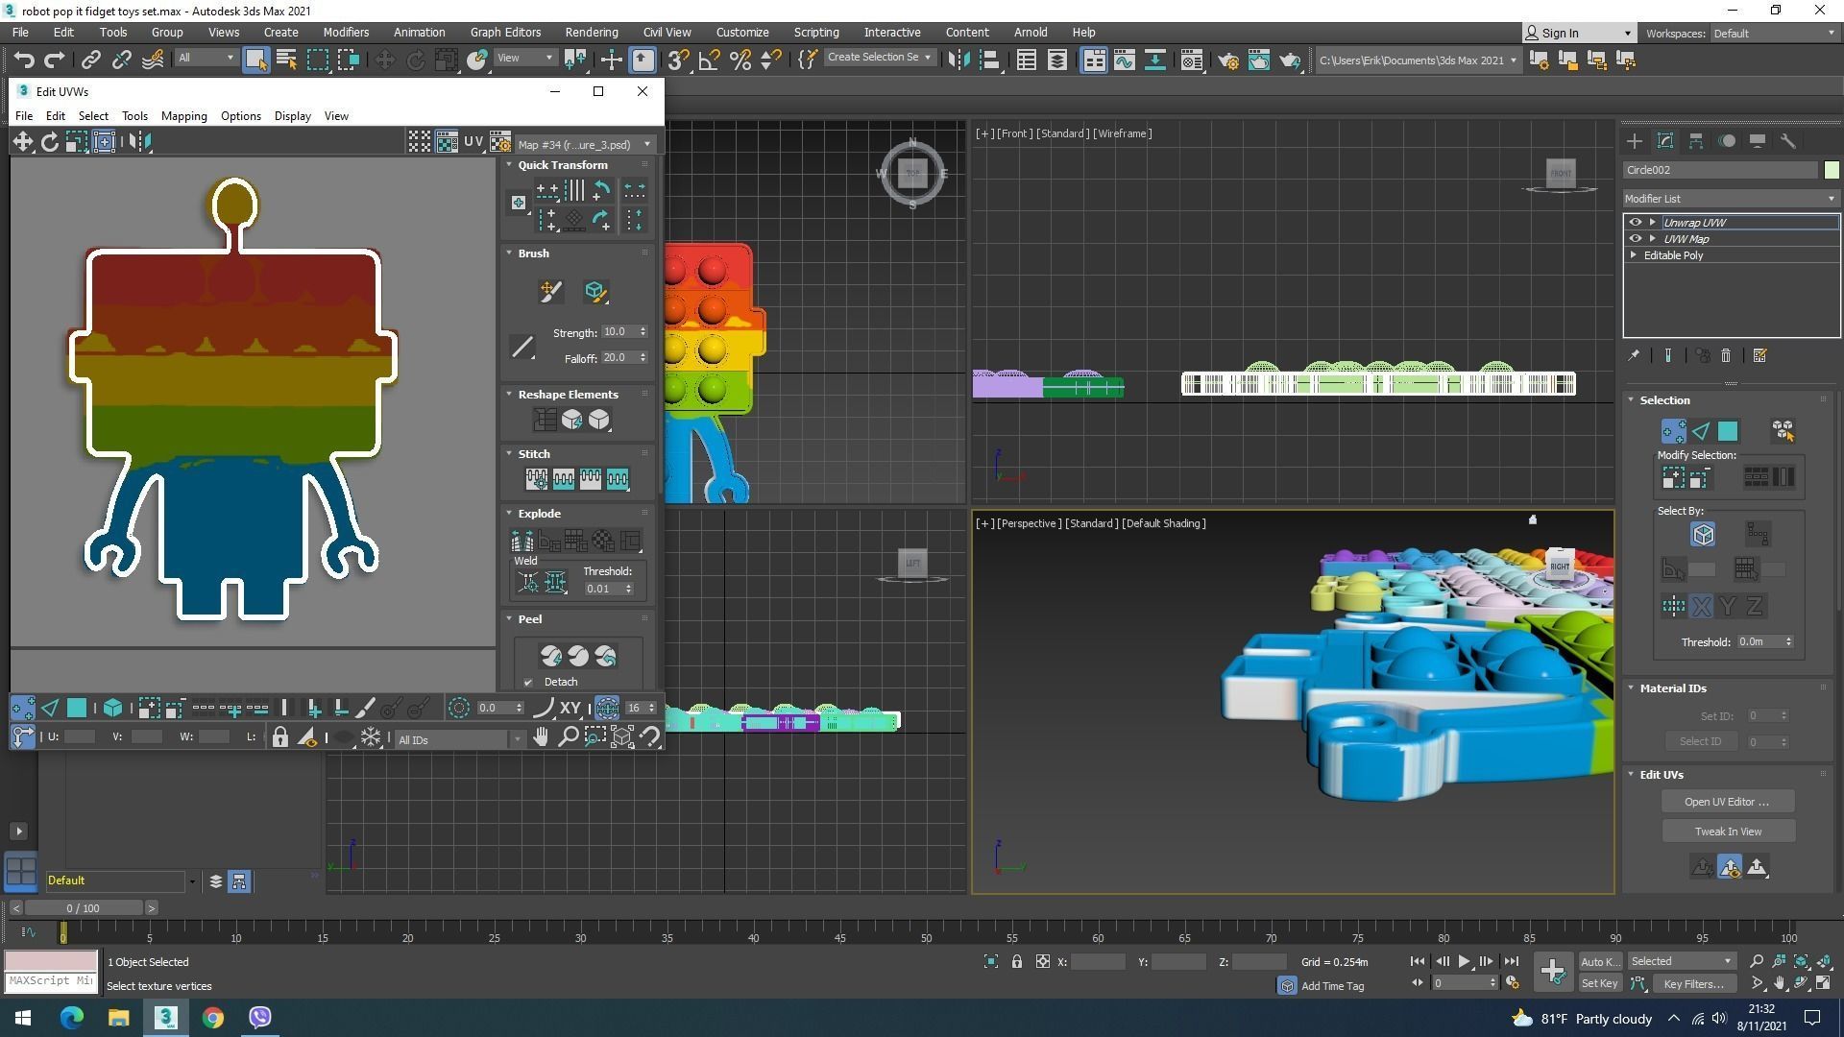Toggle visibility of the UVW Map modifier
Screen dimensions: 1844x1037
[1636, 239]
